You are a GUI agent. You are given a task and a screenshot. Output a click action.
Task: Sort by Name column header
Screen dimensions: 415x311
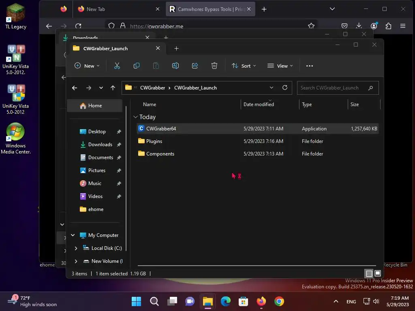[150, 104]
